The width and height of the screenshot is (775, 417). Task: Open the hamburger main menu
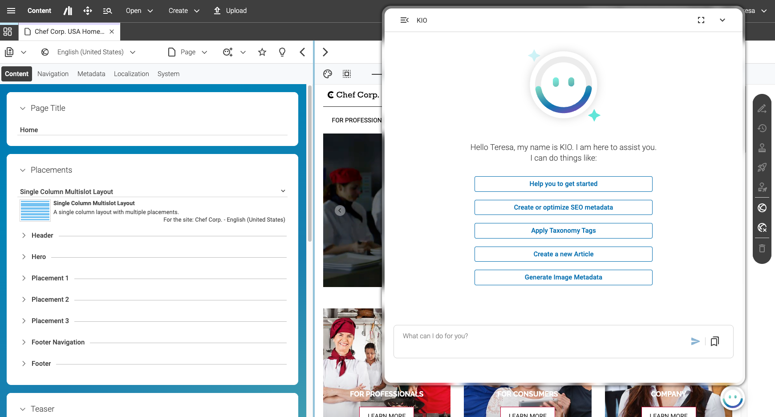coord(11,11)
